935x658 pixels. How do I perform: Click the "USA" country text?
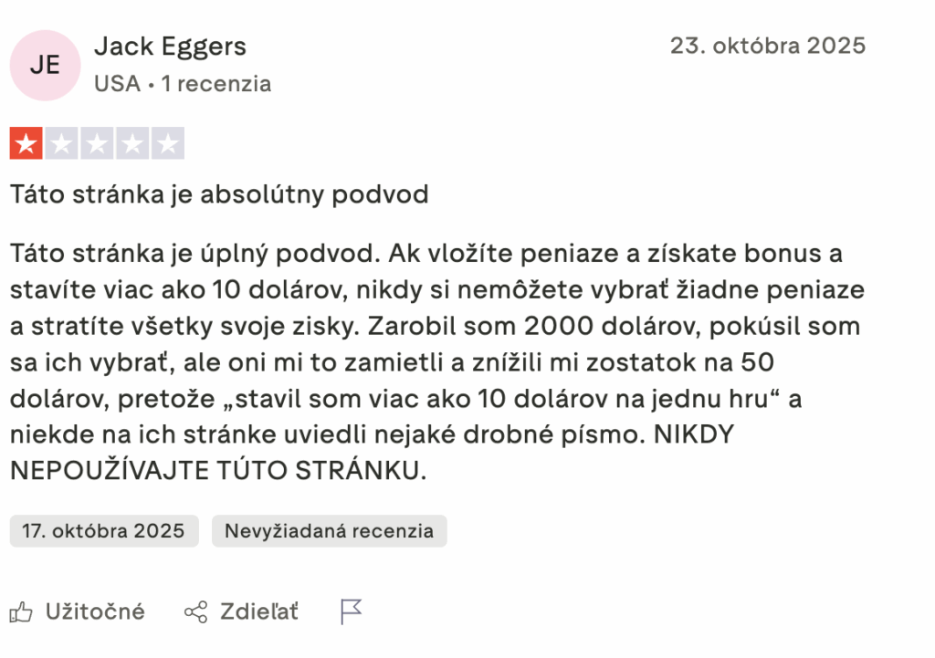pyautogui.click(x=117, y=84)
